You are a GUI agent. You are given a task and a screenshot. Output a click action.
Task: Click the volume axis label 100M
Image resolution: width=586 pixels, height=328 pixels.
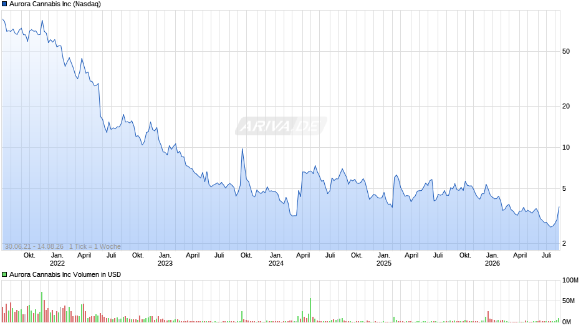(570, 280)
